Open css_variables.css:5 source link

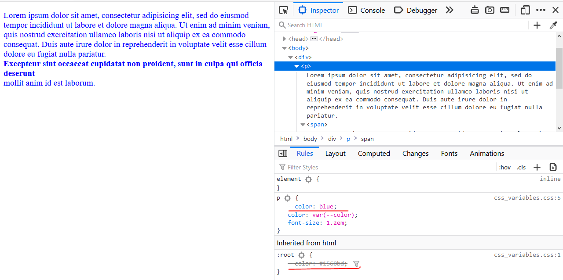[527, 198]
